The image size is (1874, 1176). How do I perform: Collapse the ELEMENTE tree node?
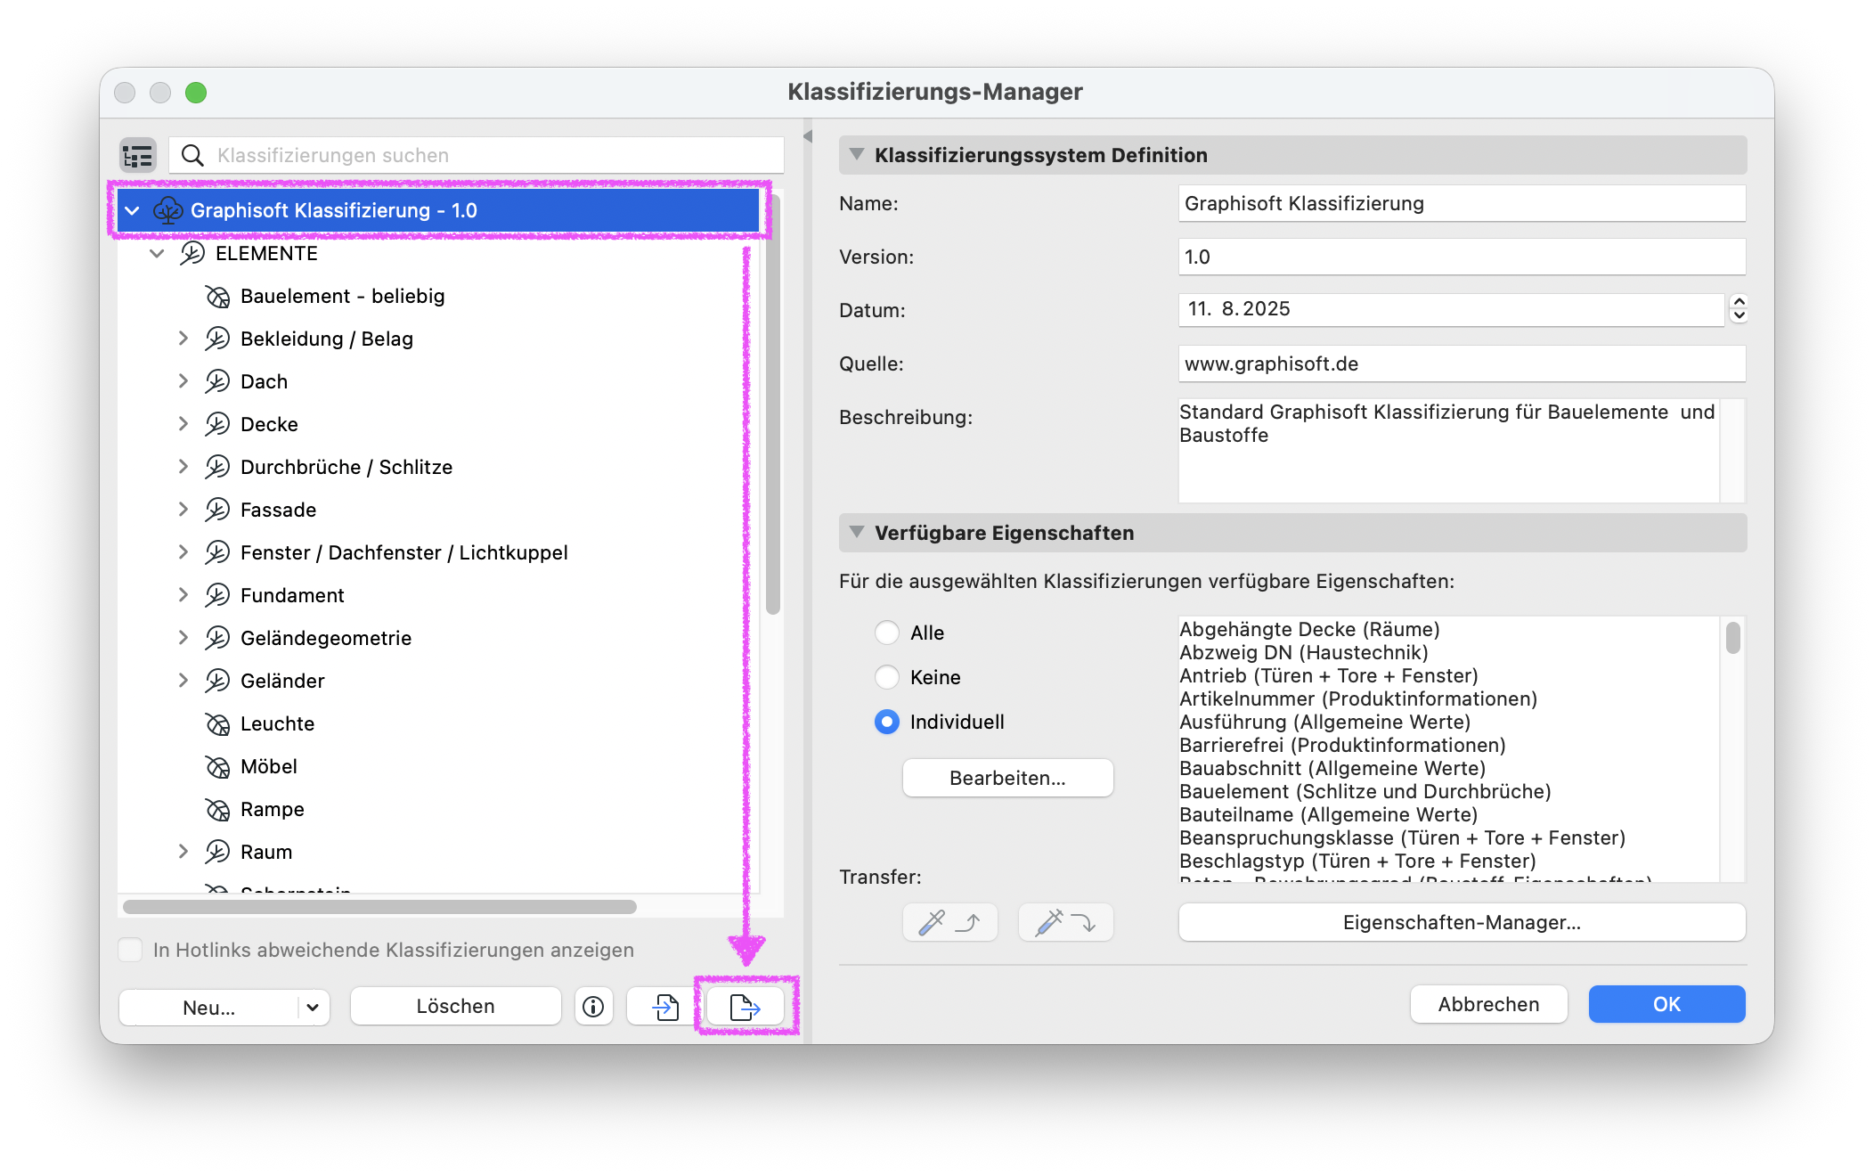click(x=158, y=254)
